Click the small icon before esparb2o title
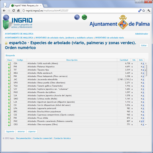This screenshot has height=153, width=153. [6, 43]
